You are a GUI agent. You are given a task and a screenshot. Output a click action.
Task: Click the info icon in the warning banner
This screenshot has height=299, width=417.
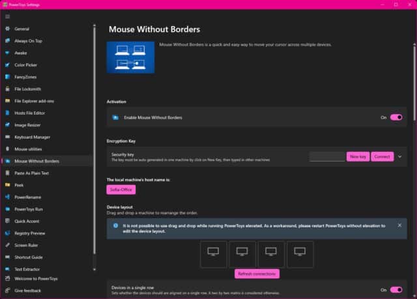pos(116,225)
